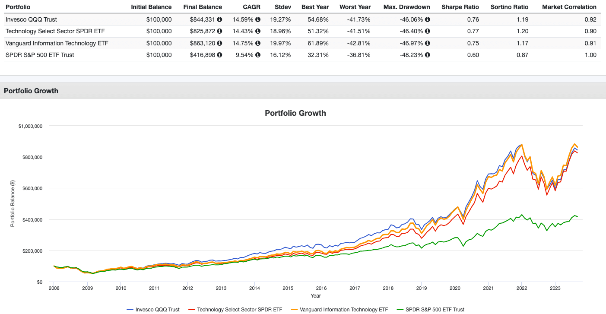Click the CAGR column header
Viewport: 606px width, 314px height.
coord(252,7)
